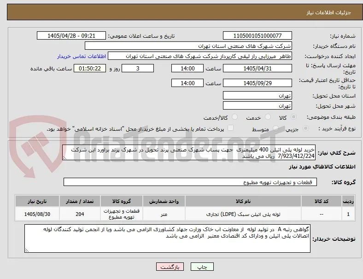Click the price validity time field 14:00

pyautogui.click(x=187, y=83)
